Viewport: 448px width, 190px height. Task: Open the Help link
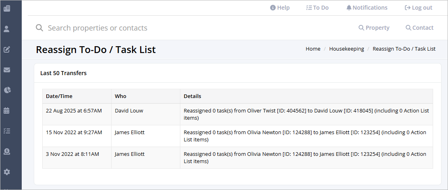click(x=280, y=8)
